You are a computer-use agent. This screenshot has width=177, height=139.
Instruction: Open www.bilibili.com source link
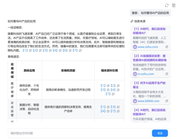tap(149, 101)
